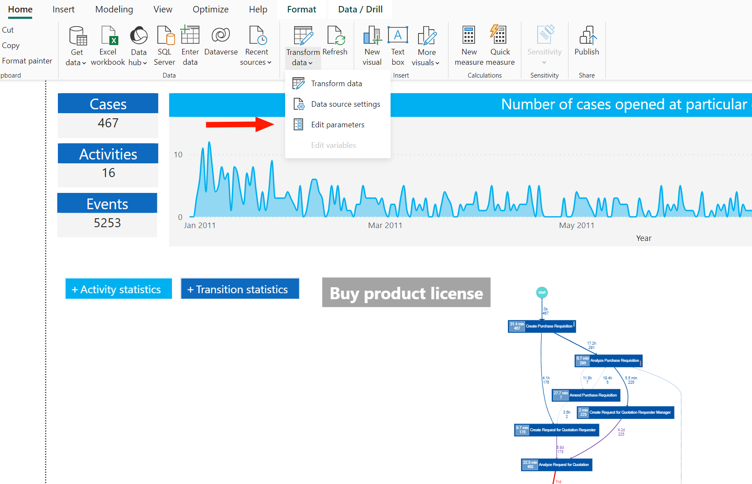Image resolution: width=752 pixels, height=484 pixels.
Task: Click the Sensitivity icon
Action: coord(545,34)
